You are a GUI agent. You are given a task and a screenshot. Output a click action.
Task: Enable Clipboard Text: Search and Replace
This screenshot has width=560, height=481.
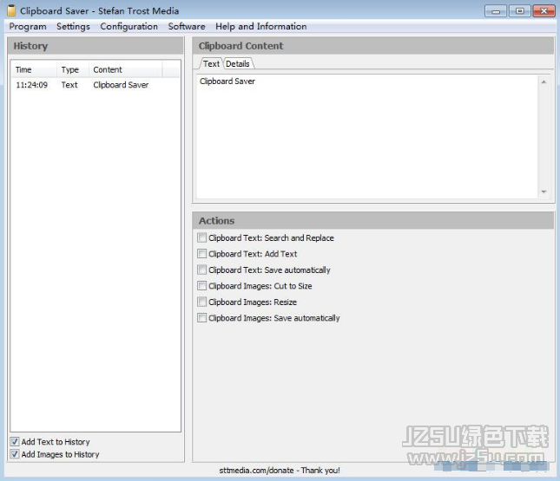tap(201, 237)
